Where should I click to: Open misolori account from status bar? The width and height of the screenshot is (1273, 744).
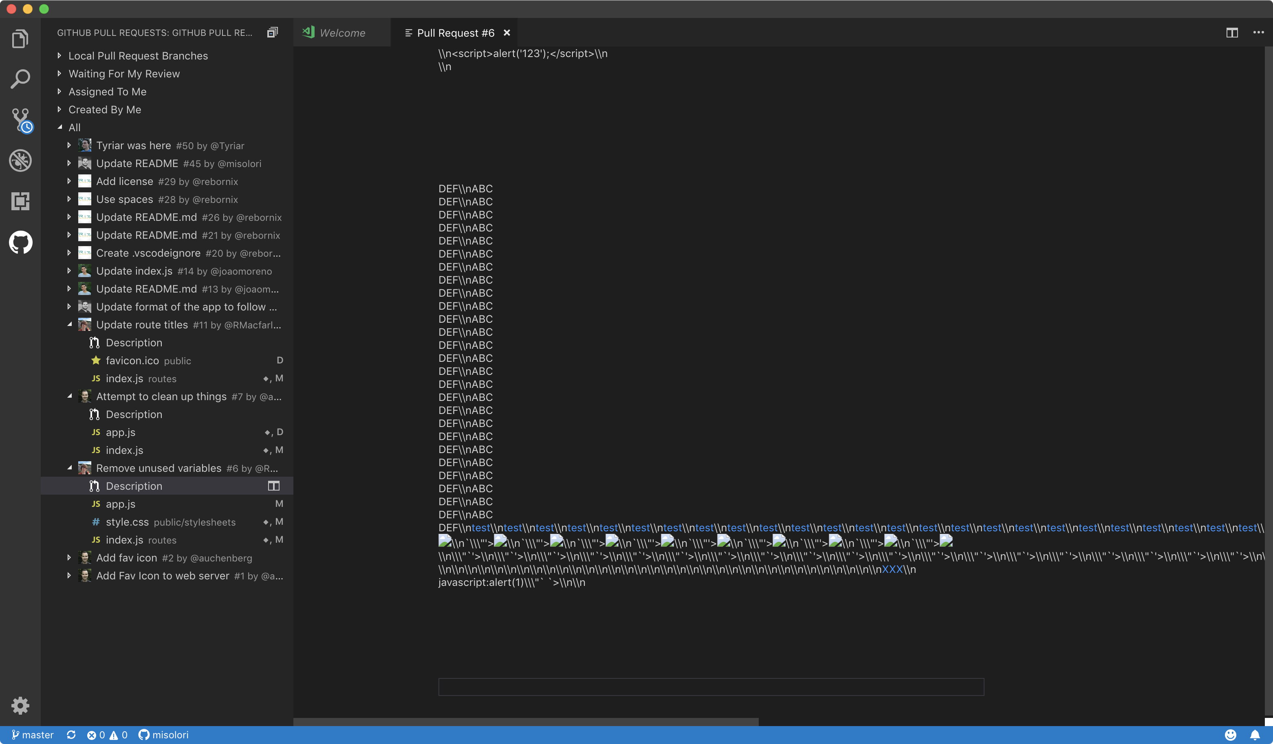tap(164, 735)
